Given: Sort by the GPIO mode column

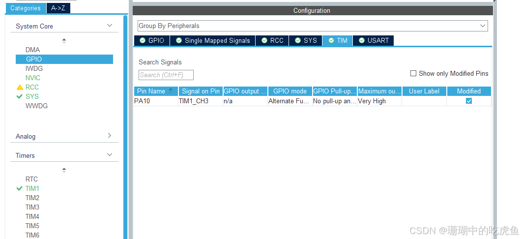Looking at the screenshot, I should [290, 91].
